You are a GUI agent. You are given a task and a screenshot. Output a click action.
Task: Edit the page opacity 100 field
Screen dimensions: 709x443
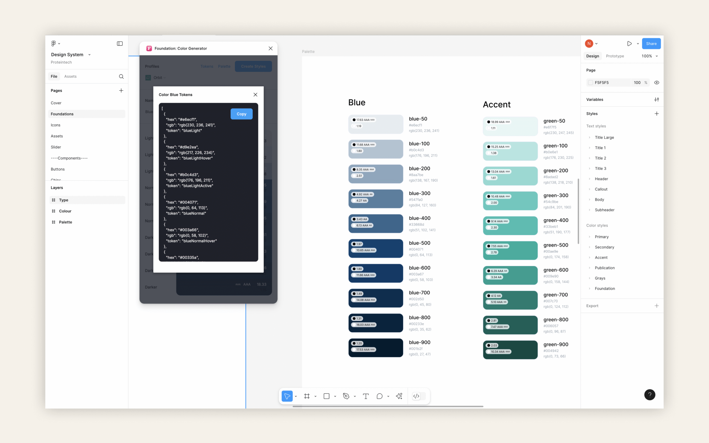pos(637,83)
